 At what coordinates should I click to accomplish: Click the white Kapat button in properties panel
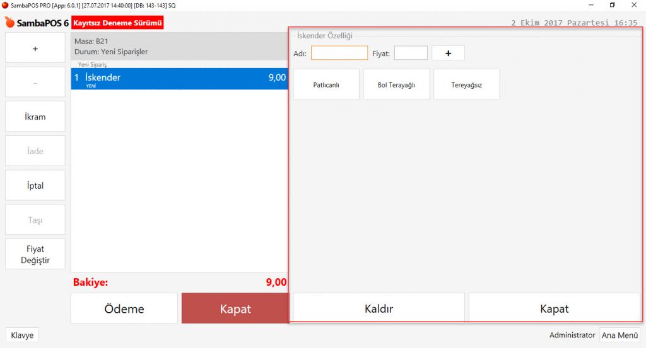pyautogui.click(x=554, y=309)
